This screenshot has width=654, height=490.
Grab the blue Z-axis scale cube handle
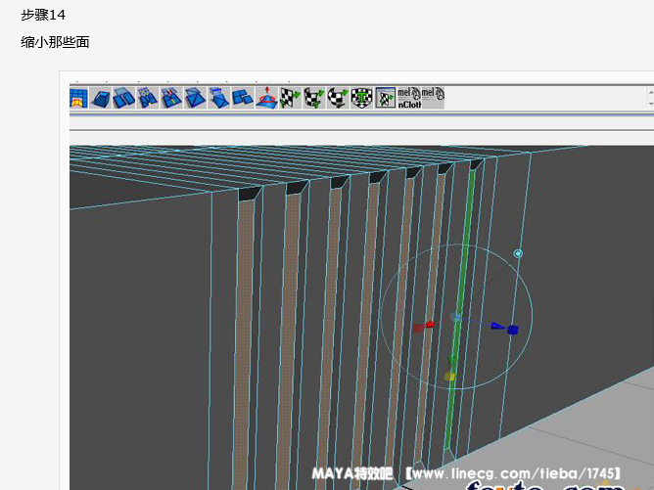tap(512, 330)
